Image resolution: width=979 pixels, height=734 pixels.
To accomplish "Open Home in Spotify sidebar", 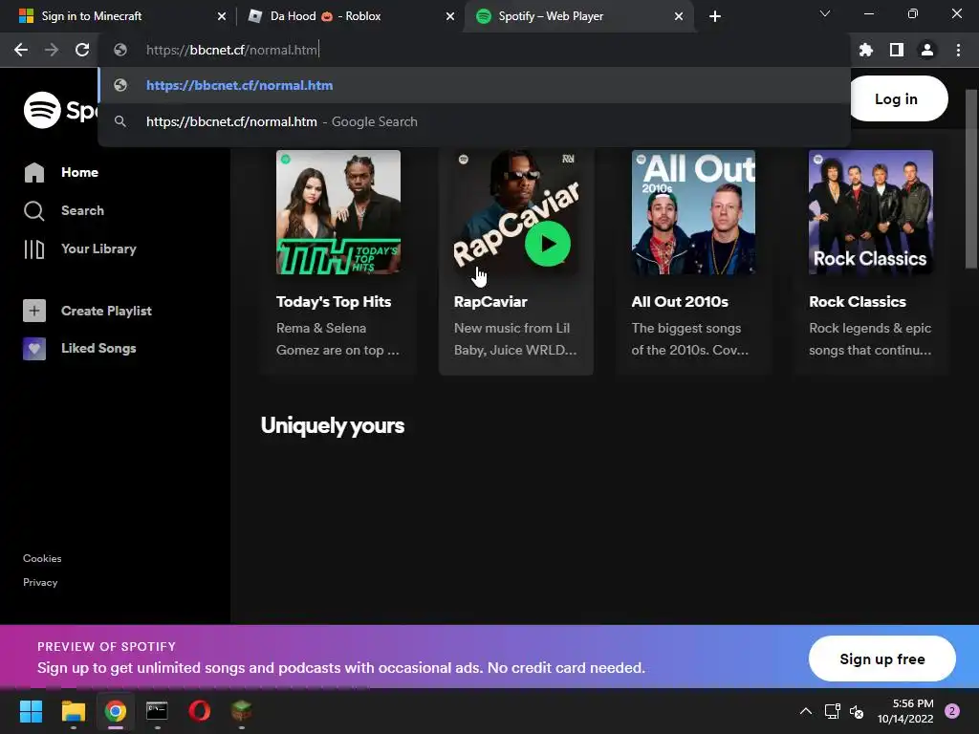I will pos(61,172).
